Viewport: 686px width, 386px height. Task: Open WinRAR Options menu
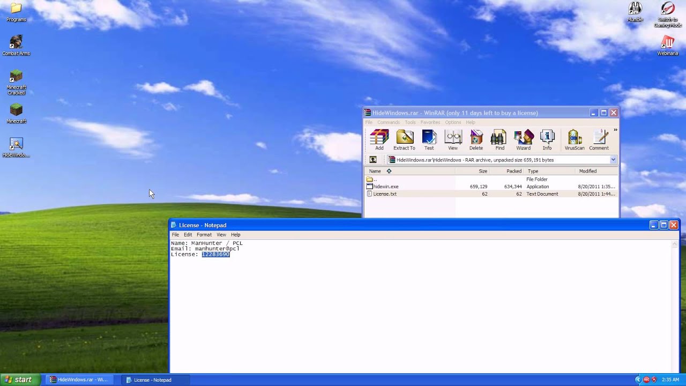tap(453, 122)
